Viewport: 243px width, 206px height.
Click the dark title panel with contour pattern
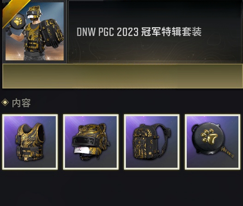point(155,32)
